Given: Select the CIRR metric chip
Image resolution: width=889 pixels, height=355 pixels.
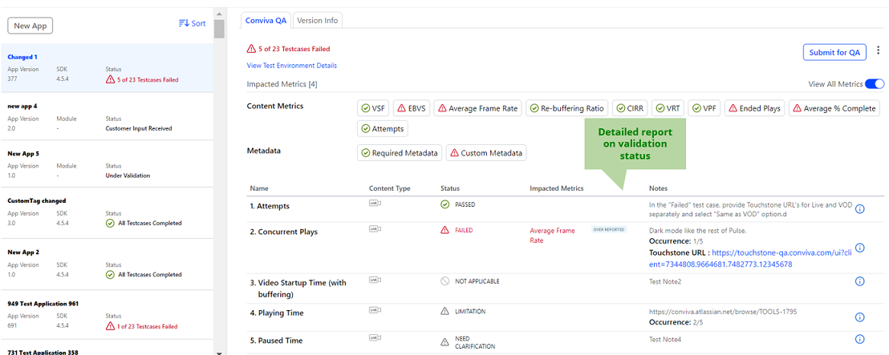Looking at the screenshot, I should 631,108.
